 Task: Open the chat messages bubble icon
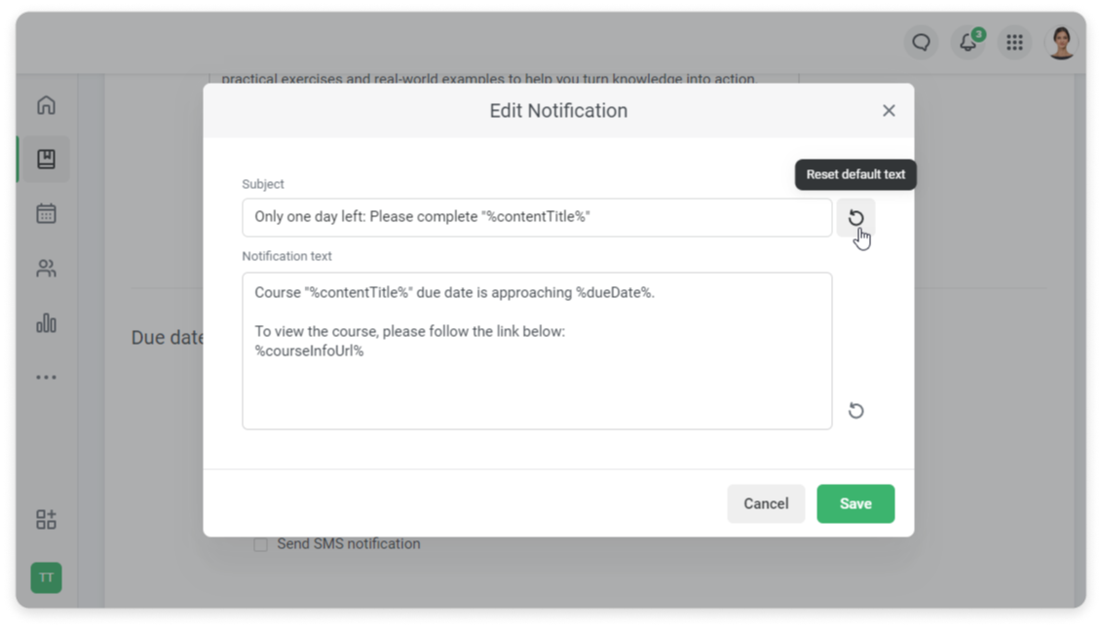[x=921, y=43]
